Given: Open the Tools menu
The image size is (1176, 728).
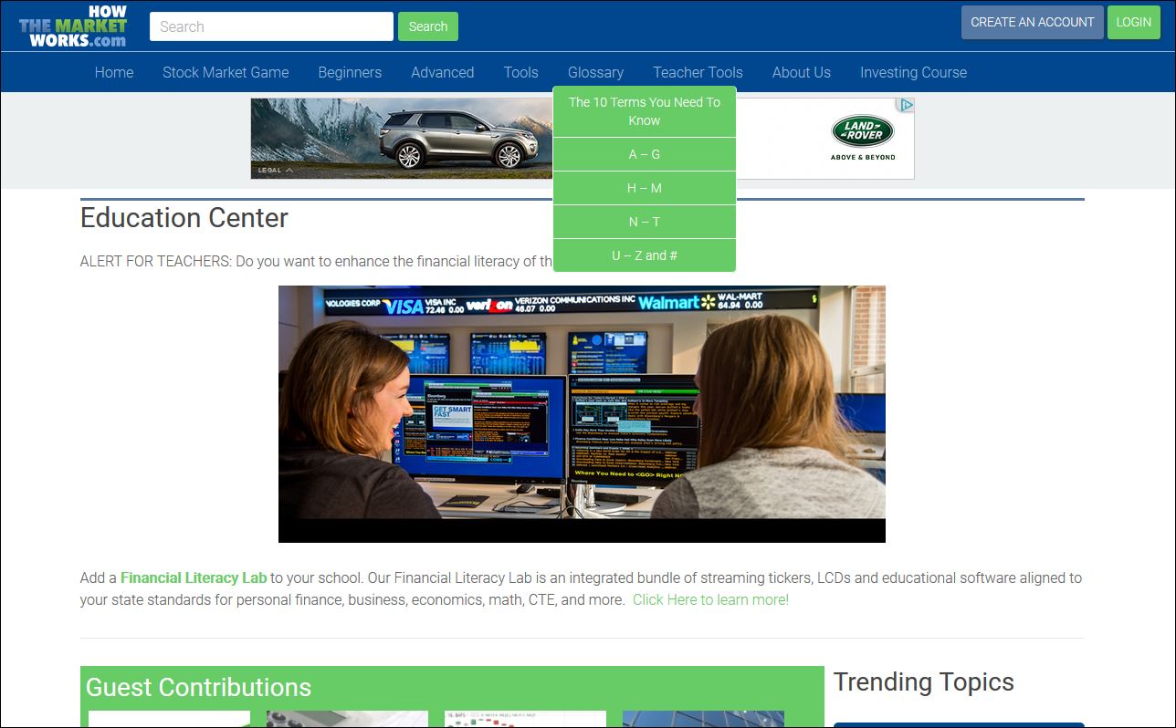Looking at the screenshot, I should tap(520, 72).
